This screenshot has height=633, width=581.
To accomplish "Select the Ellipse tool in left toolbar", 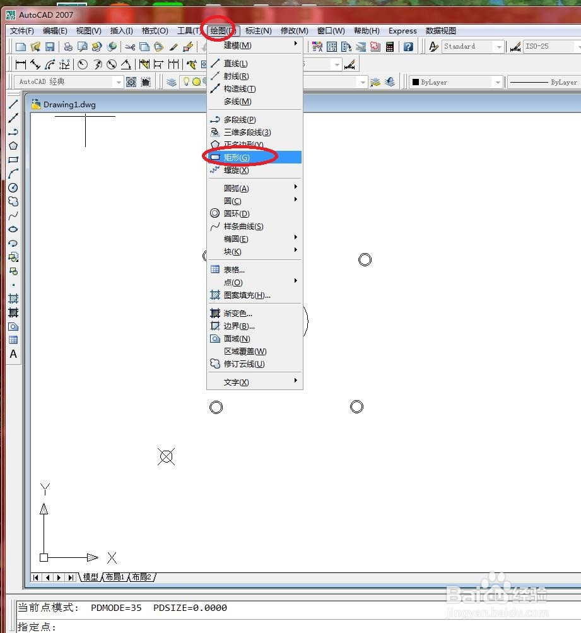I will 13,229.
